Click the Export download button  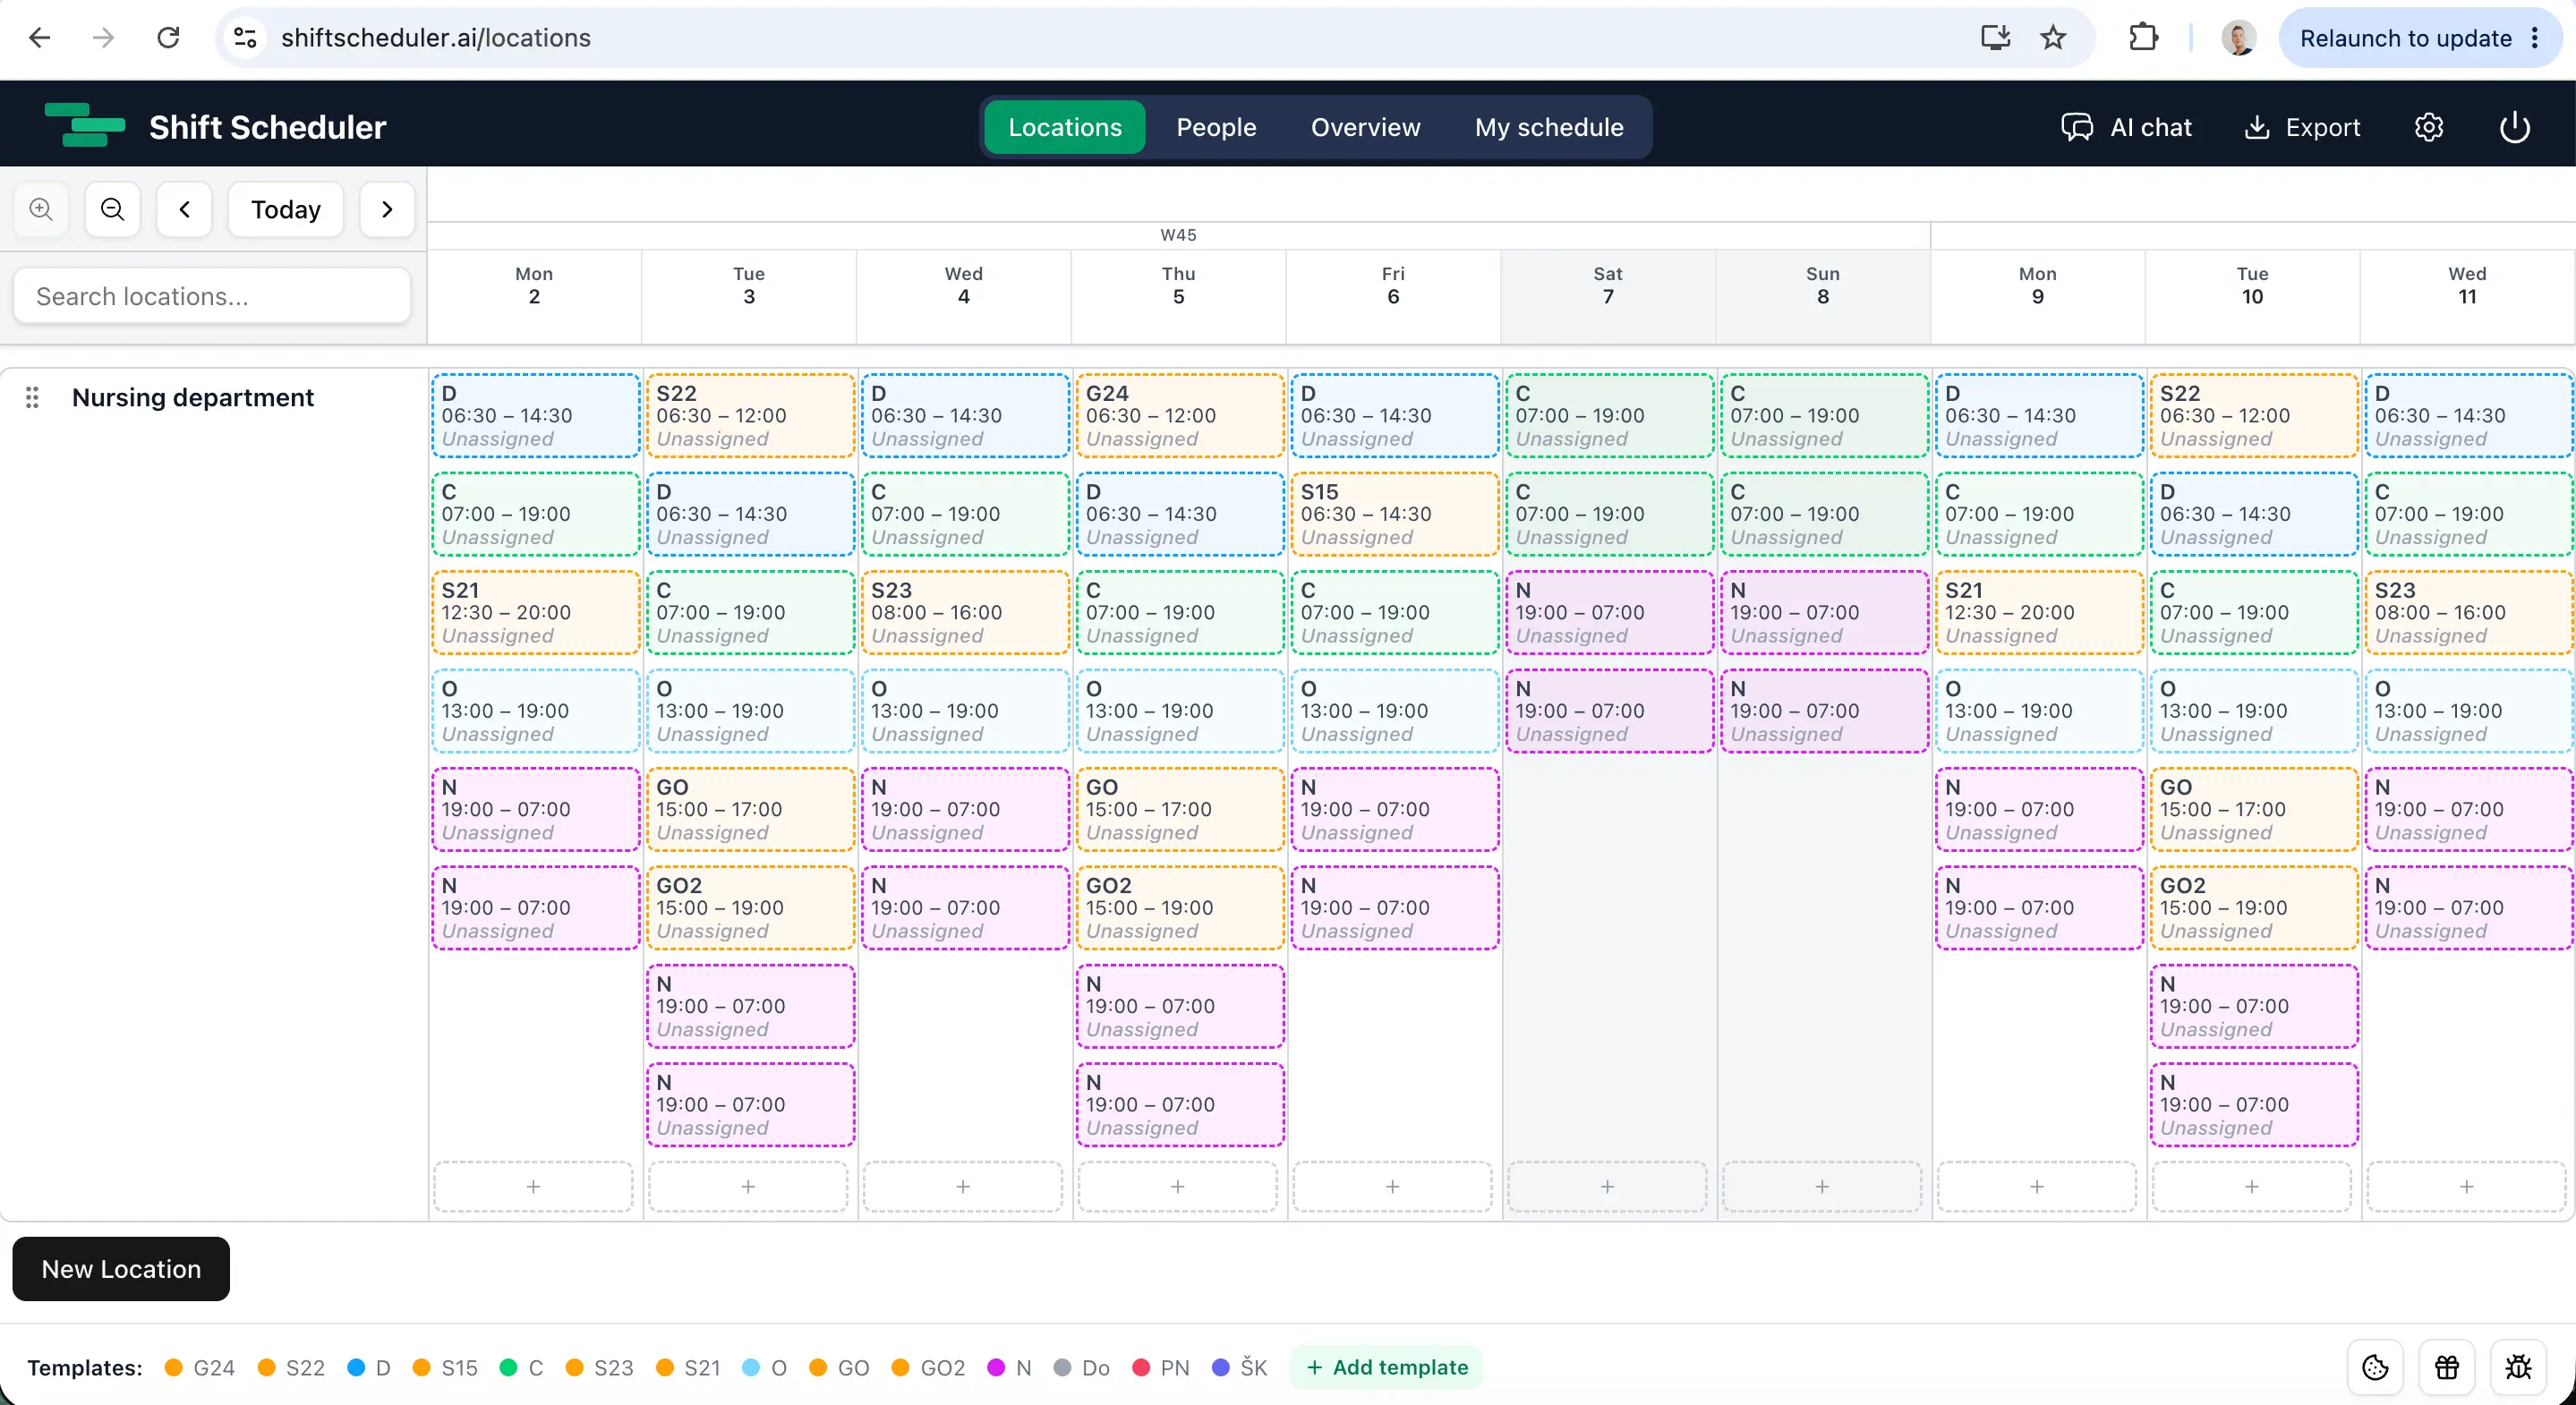point(2302,127)
